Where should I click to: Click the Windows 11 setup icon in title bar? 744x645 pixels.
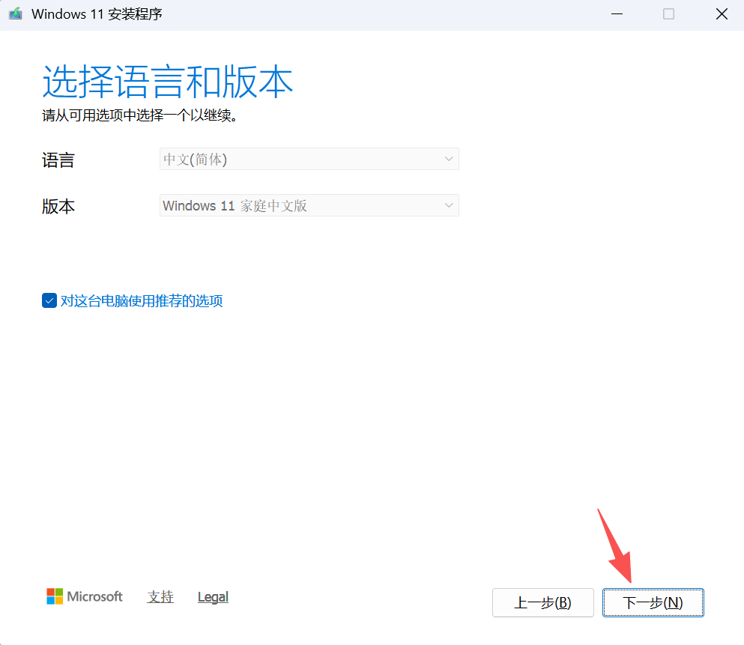16,13
